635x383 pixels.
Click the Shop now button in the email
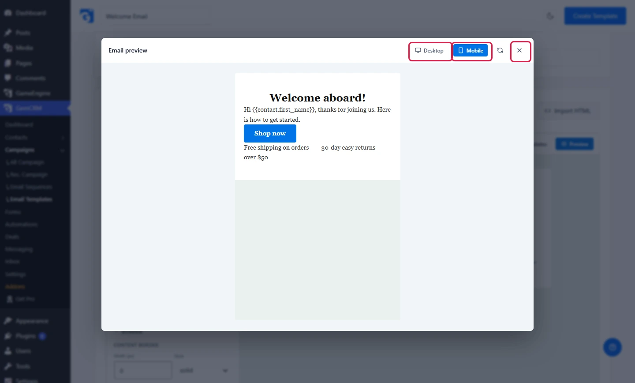(x=270, y=133)
